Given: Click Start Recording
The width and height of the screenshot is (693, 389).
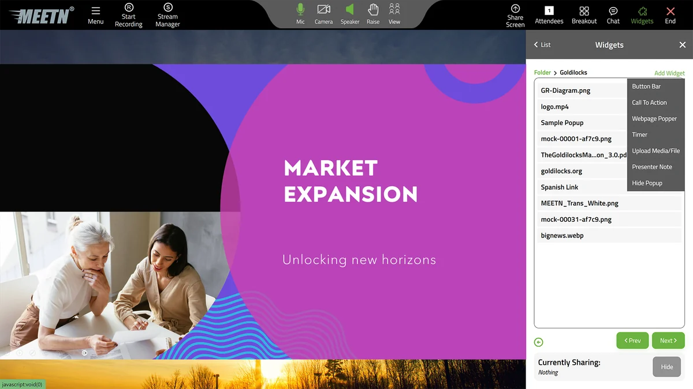Looking at the screenshot, I should pos(128,14).
